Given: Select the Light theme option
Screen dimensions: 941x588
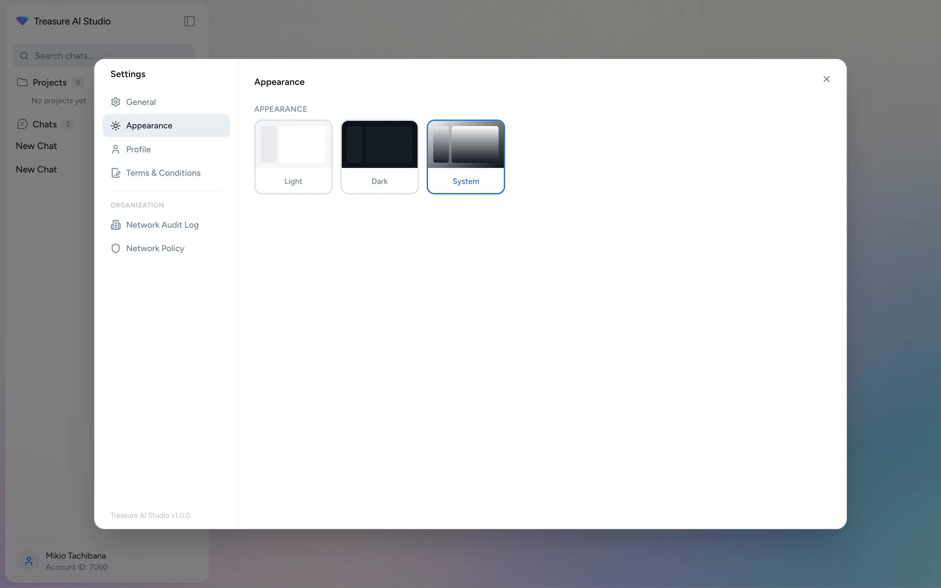Looking at the screenshot, I should [293, 157].
